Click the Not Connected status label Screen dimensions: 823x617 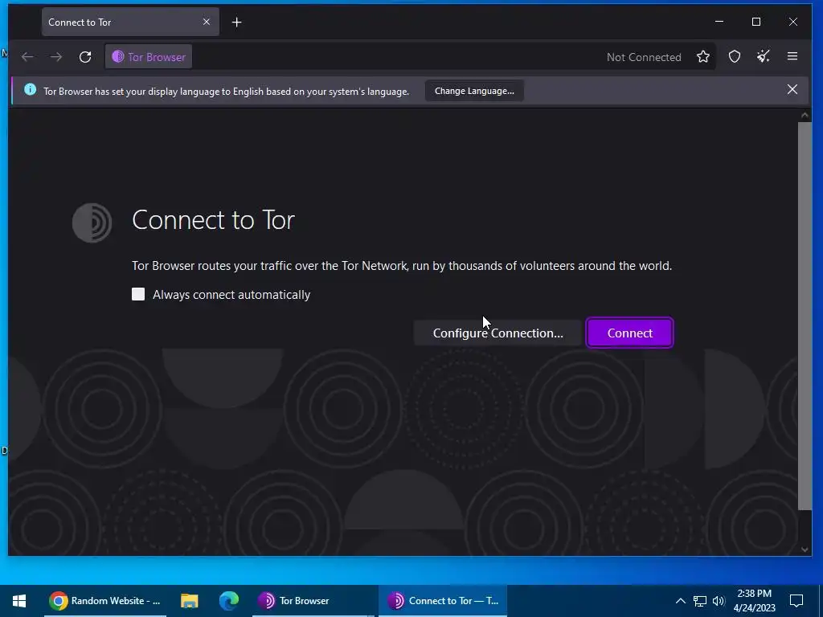(x=644, y=57)
